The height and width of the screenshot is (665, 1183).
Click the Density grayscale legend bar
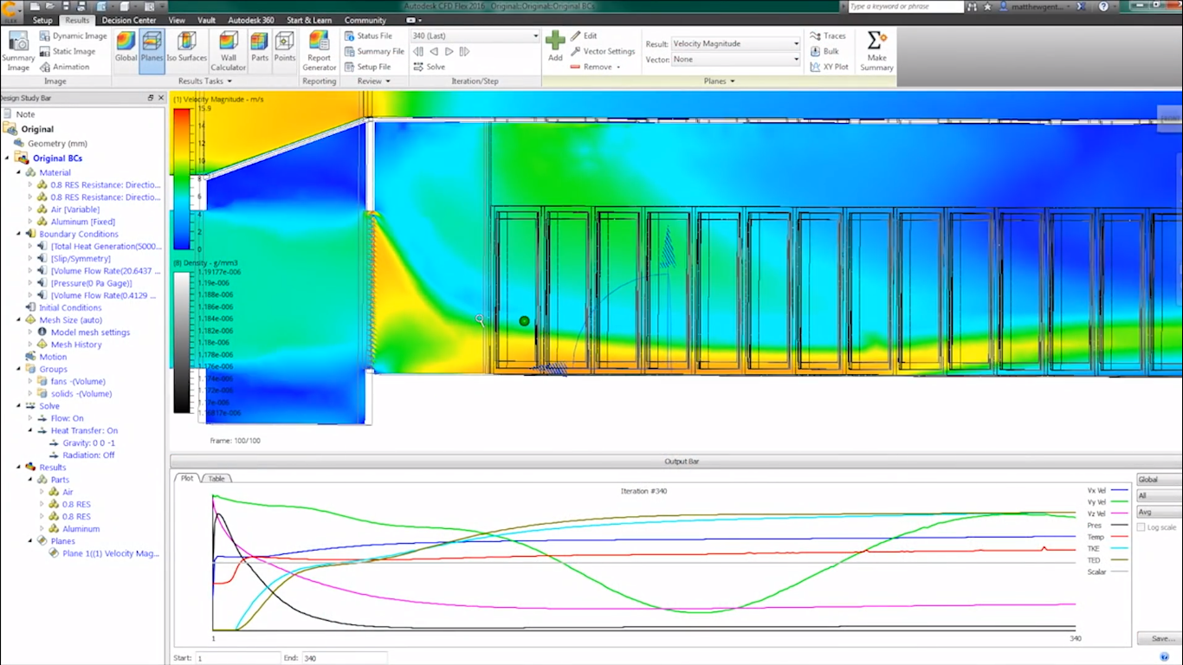[182, 342]
